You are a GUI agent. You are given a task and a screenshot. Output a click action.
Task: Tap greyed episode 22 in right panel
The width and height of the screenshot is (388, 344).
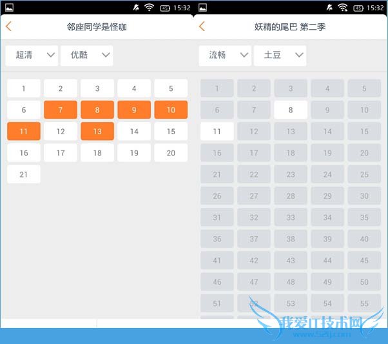pos(254,174)
